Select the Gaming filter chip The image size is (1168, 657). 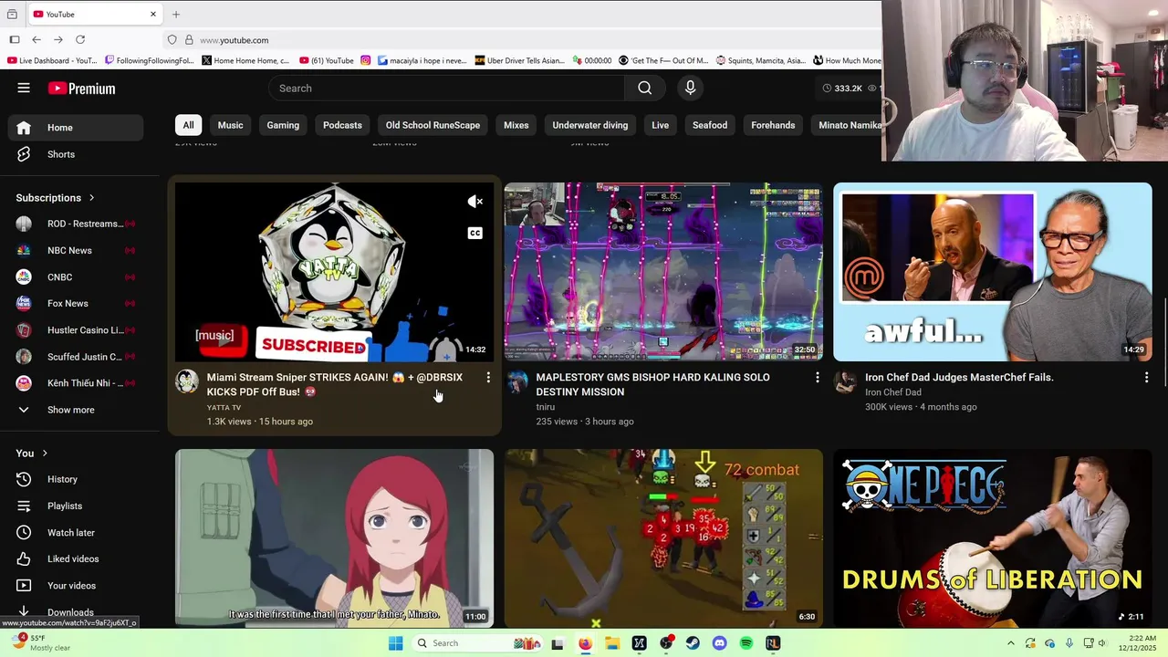[283, 125]
